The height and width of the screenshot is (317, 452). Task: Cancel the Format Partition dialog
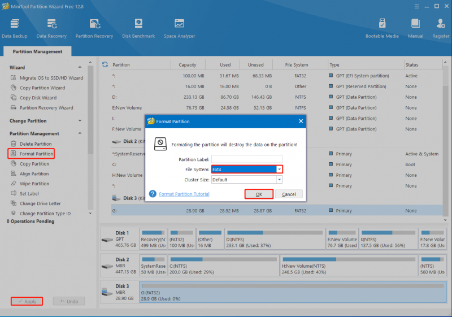pos(289,194)
